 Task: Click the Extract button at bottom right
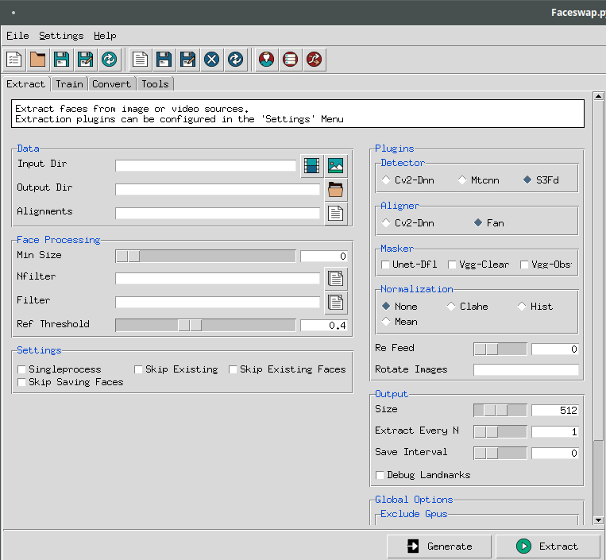(x=548, y=546)
